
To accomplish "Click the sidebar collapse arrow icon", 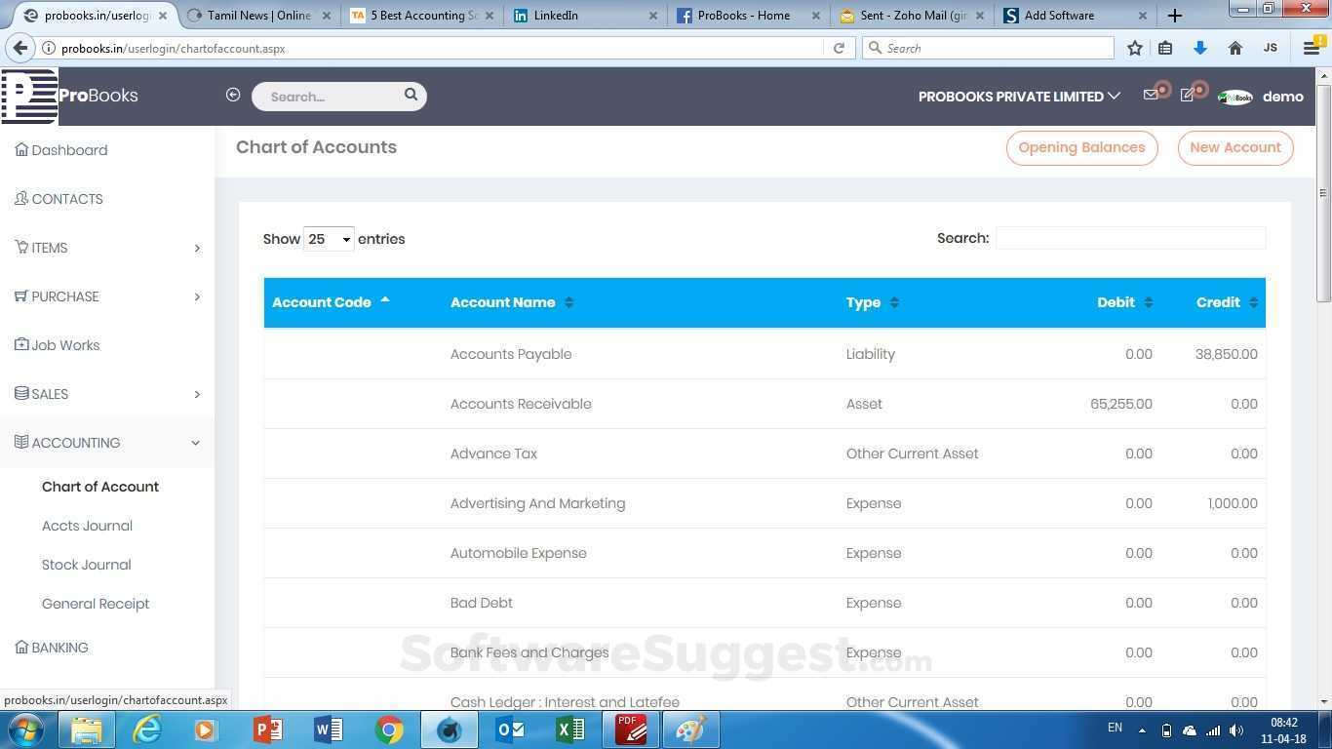I will coord(232,95).
